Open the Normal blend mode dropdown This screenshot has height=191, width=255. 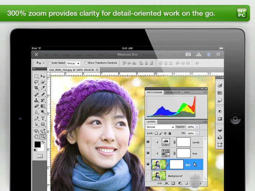tap(160, 127)
